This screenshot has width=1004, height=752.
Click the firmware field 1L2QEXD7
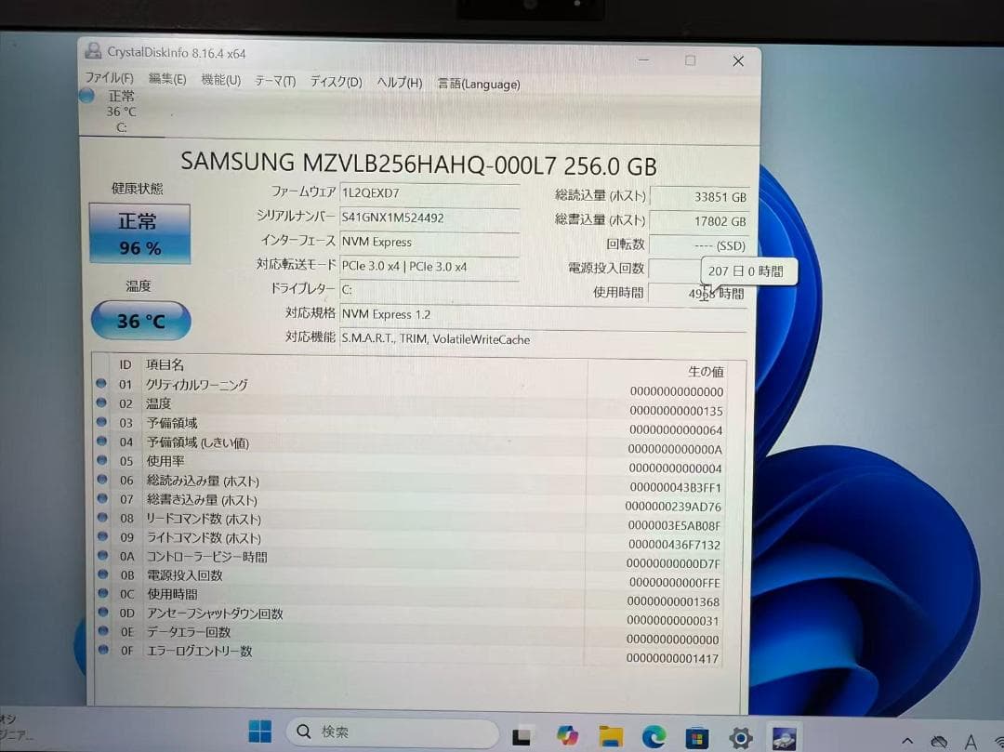(x=429, y=192)
